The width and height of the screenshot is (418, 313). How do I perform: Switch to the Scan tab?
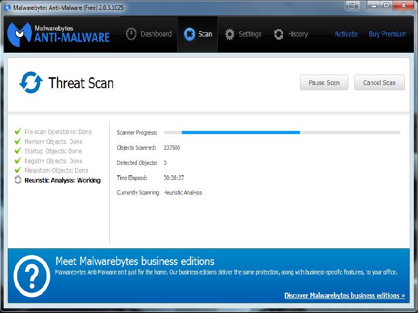coord(198,34)
